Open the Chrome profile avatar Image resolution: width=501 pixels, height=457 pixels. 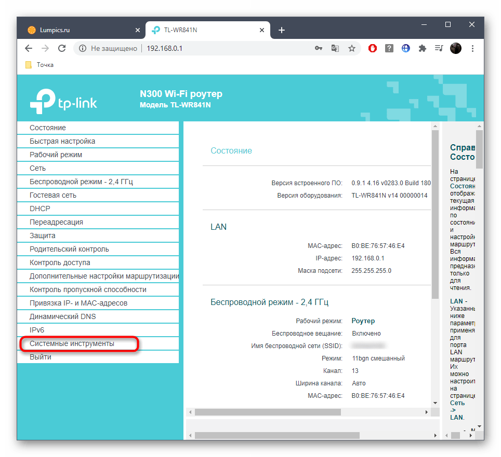click(456, 48)
